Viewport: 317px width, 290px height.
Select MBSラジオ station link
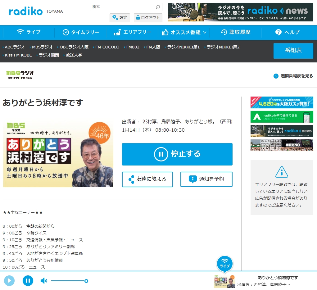coord(42,47)
